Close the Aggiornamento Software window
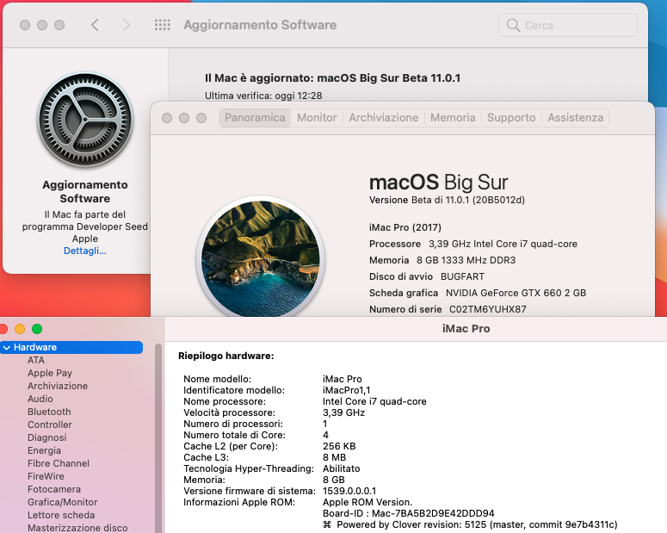667x533 pixels. [x=25, y=25]
